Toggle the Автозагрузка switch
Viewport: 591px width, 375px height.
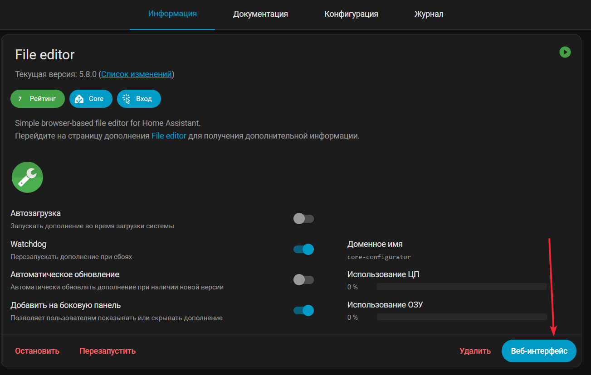303,219
